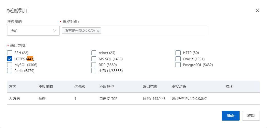Tick the RDP (3389) checkbox
Viewport: 267px width, 128px height.
pyautogui.click(x=94, y=65)
